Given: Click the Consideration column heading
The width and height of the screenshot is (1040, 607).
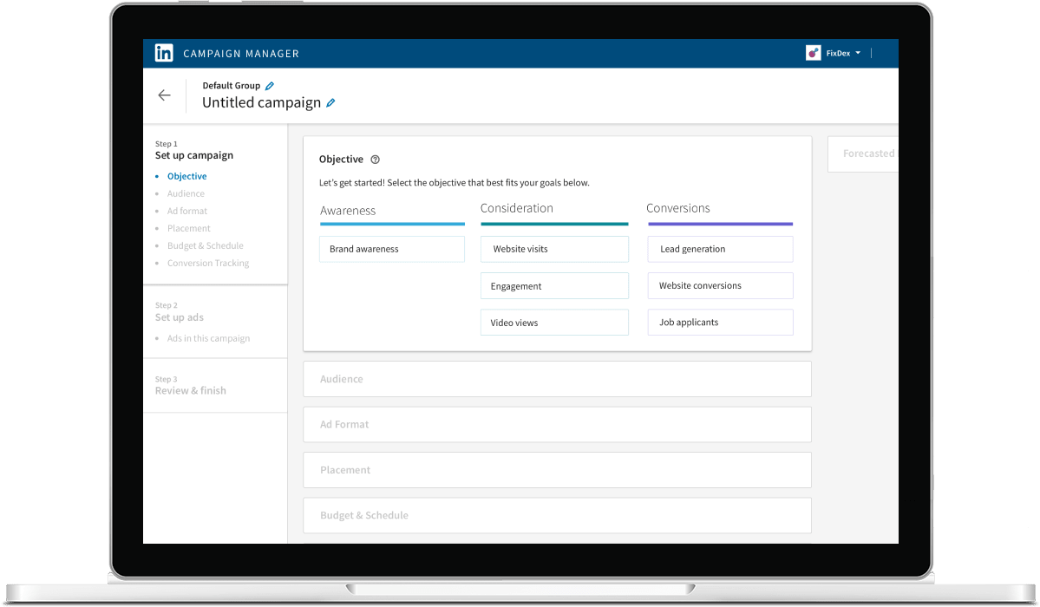Looking at the screenshot, I should pyautogui.click(x=517, y=208).
